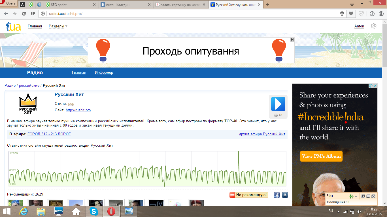Click the Рекомендаций: 2629 text
The width and height of the screenshot is (387, 217).
tap(25, 194)
